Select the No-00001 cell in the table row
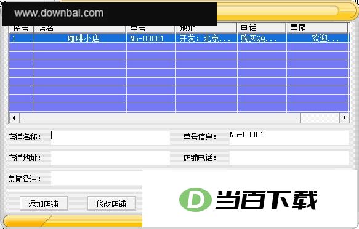359x229 pixels. pos(151,38)
